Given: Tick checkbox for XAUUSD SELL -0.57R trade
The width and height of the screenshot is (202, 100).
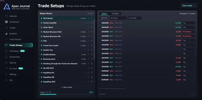Looking at the screenshot, I should point(100,40).
